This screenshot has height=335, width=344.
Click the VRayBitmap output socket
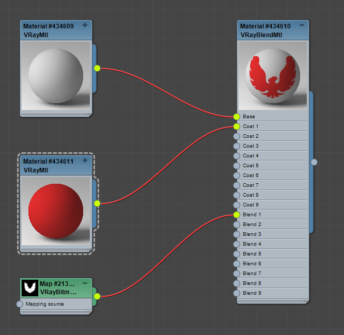coord(97,296)
